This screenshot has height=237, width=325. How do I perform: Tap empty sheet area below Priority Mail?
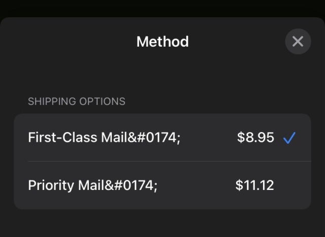(x=162, y=223)
